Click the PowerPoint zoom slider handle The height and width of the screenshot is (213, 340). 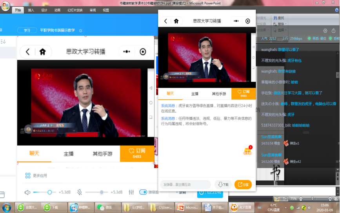point(312,199)
